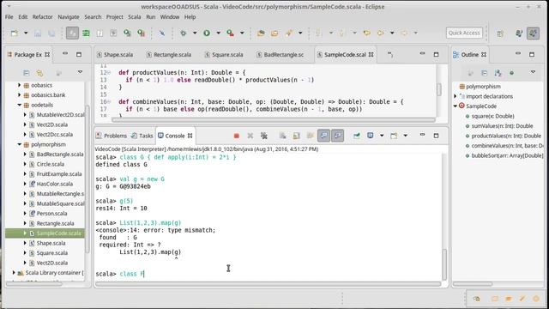The width and height of the screenshot is (549, 309).
Task: Open Package Explorer view menu dropdown
Action: (80, 72)
